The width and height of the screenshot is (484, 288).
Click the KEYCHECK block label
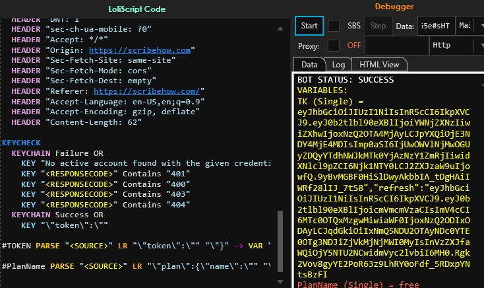coord(21,143)
